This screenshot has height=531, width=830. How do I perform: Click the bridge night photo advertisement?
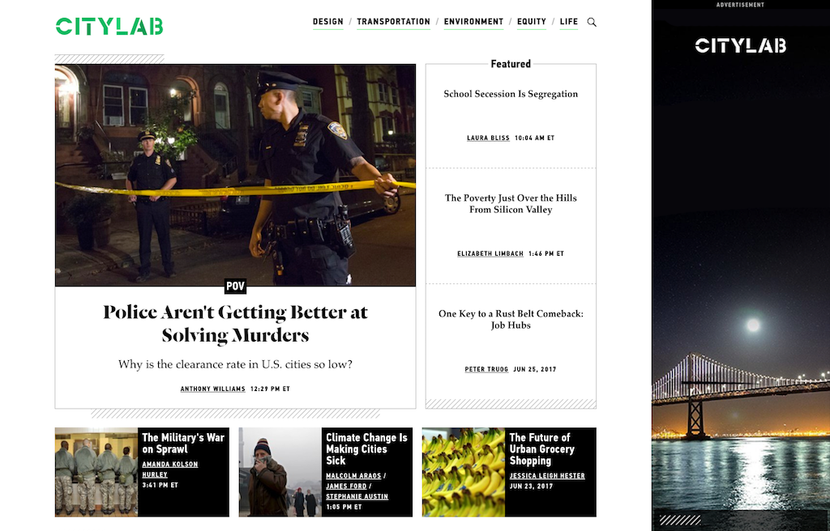[740, 389]
